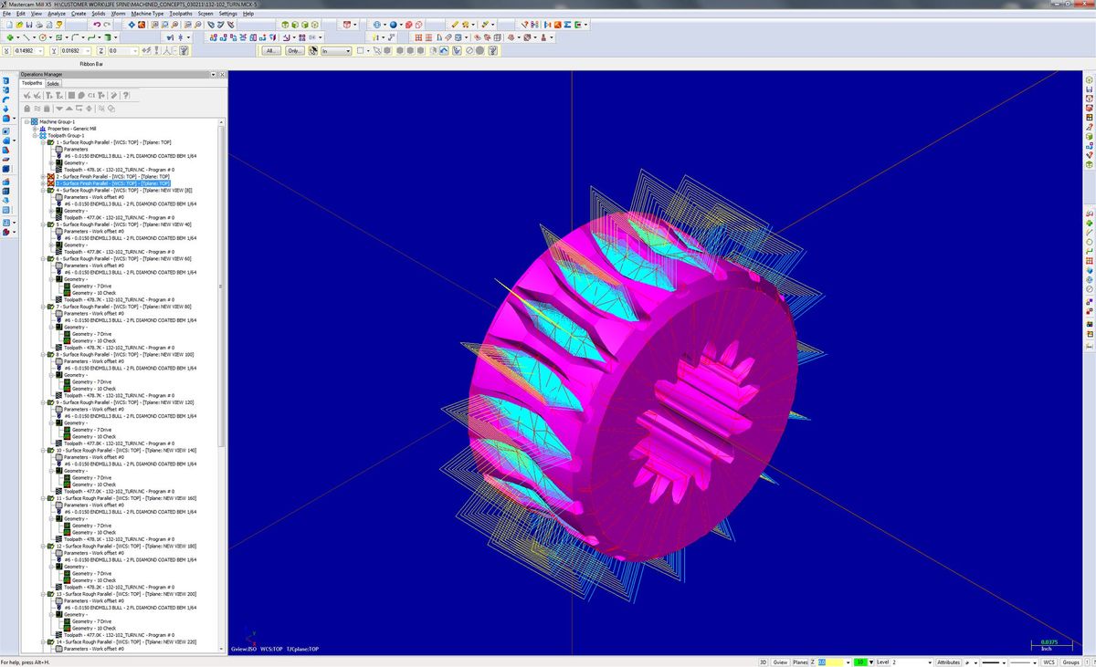The image size is (1096, 667).
Task: Click the Help icon in Operations Manager toolbar
Action: click(x=125, y=95)
